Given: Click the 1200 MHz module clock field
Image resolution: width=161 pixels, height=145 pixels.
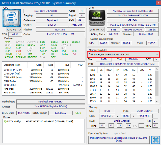Looking at the screenshot, I should point(133,59).
